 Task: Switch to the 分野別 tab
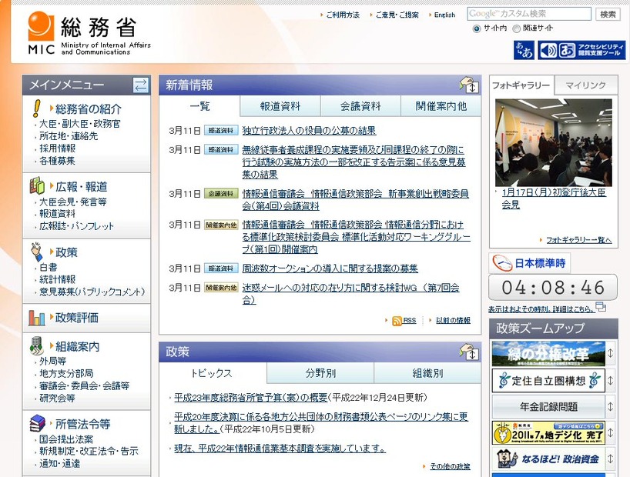click(320, 373)
